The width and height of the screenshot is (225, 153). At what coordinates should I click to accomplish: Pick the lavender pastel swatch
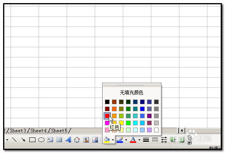click(x=149, y=130)
